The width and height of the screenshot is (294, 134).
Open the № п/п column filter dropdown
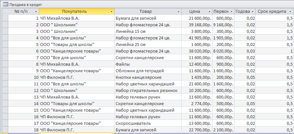point(36,11)
